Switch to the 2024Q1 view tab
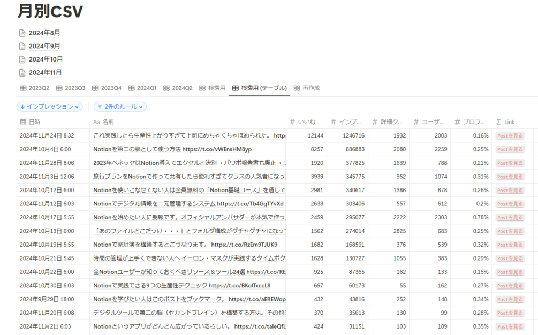Screen dimensions: 538x335 [142, 88]
